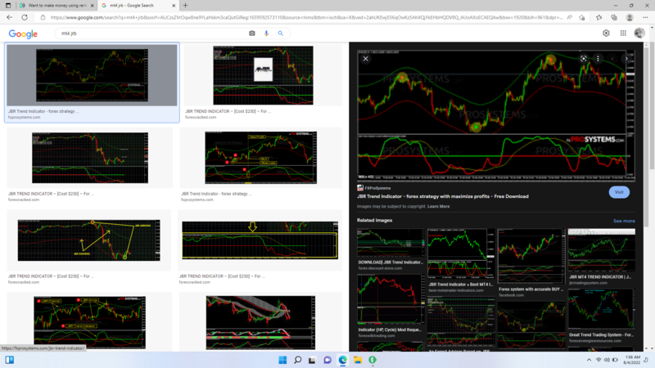Click See more related images
Screen dimensions: 655x368
pos(624,221)
